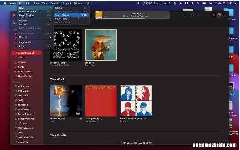Viewport: 240px width, 150px height.
Task: Choose Playlist in the New submenu
Action: tap(71, 8)
